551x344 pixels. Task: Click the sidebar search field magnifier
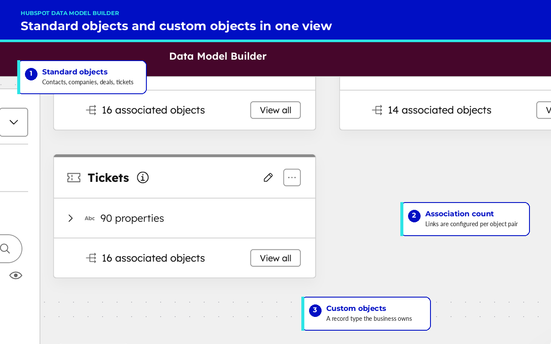point(5,249)
